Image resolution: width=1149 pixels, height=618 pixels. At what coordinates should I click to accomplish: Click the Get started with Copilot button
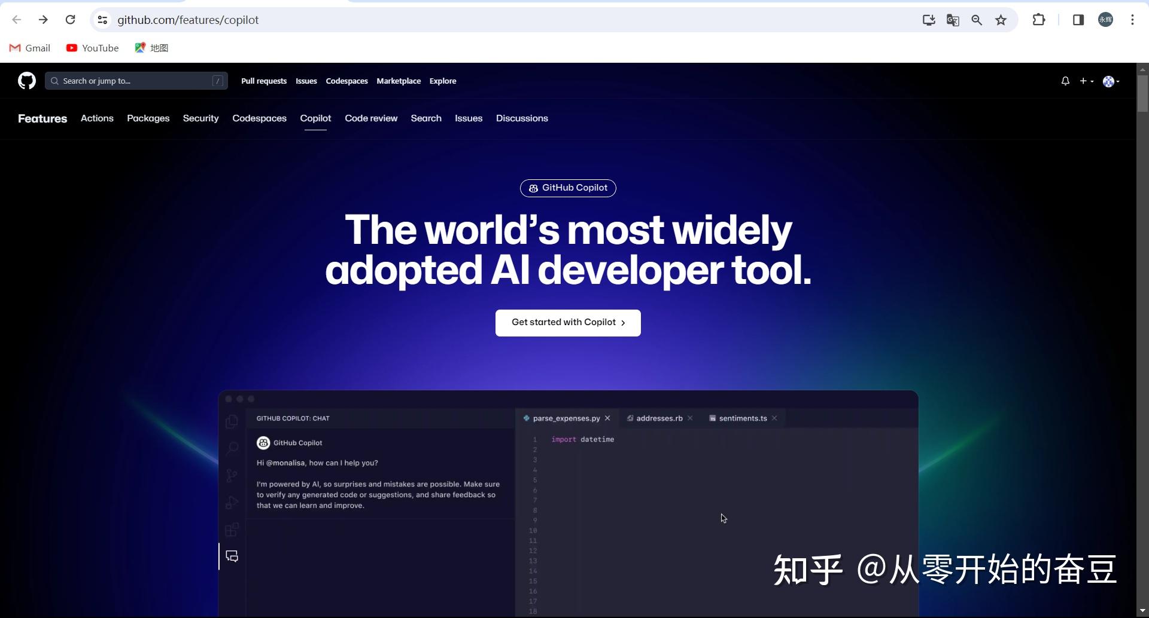pyautogui.click(x=567, y=322)
